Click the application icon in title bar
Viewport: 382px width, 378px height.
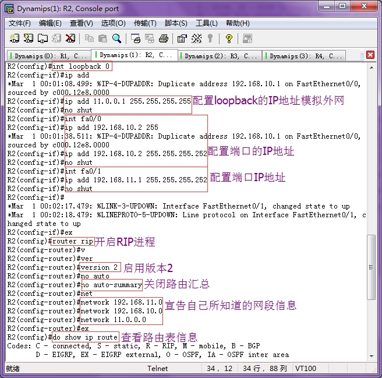point(9,9)
